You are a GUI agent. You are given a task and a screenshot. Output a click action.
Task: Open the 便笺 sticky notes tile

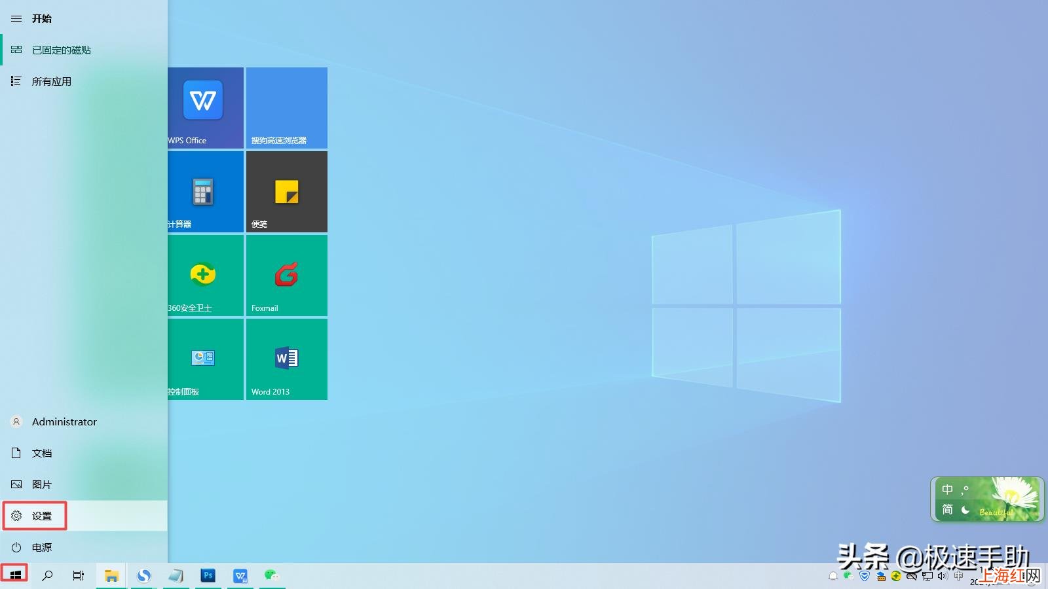coord(287,192)
